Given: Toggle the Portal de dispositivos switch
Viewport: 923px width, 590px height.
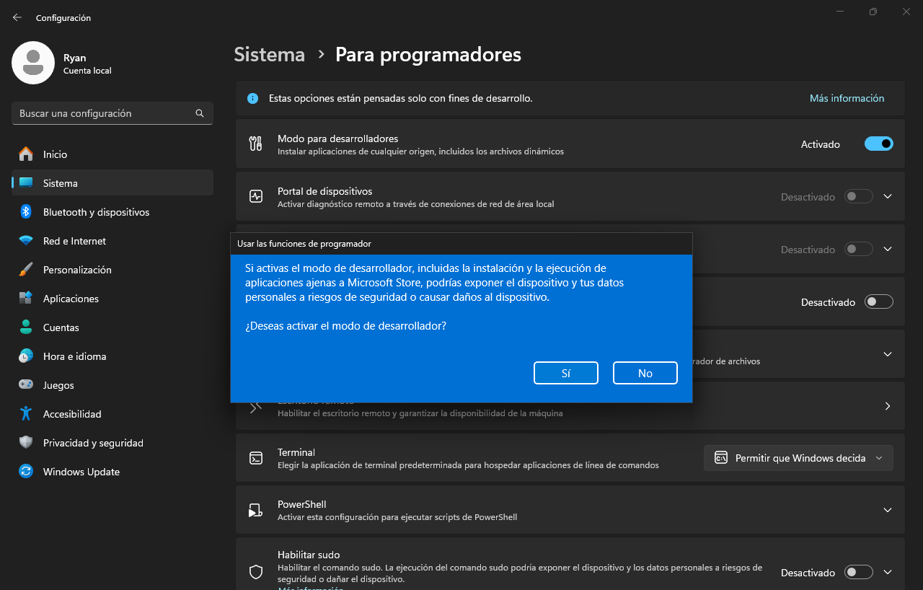Looking at the screenshot, I should pos(859,196).
